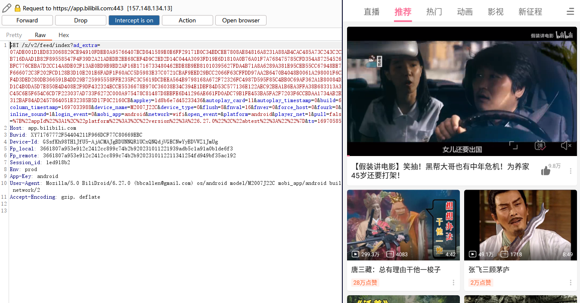580x303 pixels.
Task: Click the 8:49 duration on the 张飞 video
Action: coord(568,254)
